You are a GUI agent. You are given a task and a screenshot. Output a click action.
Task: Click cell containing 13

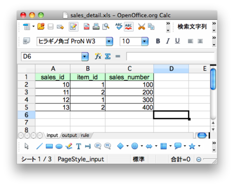click(x=53, y=108)
